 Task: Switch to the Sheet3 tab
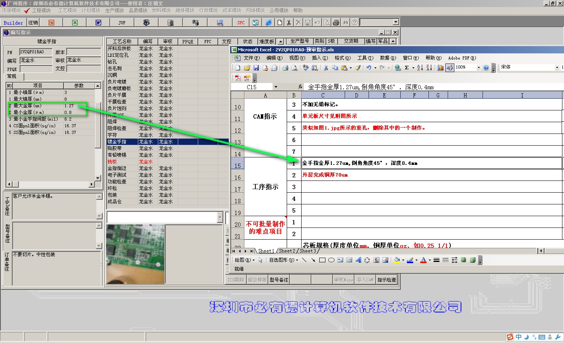pos(307,251)
